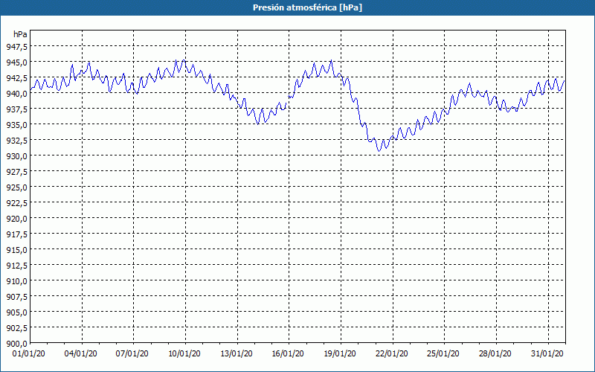The height and width of the screenshot is (372, 595).
Task: Select the 920,0 y-axis label
Action: click(16, 218)
